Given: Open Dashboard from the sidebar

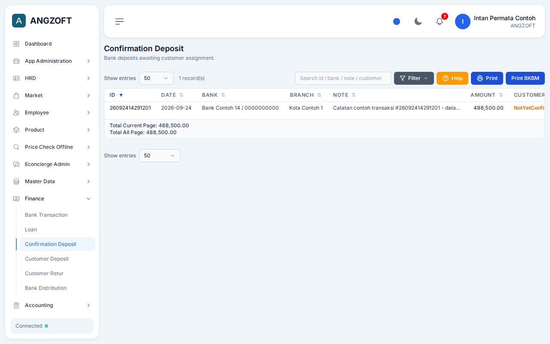Looking at the screenshot, I should click(x=52, y=44).
